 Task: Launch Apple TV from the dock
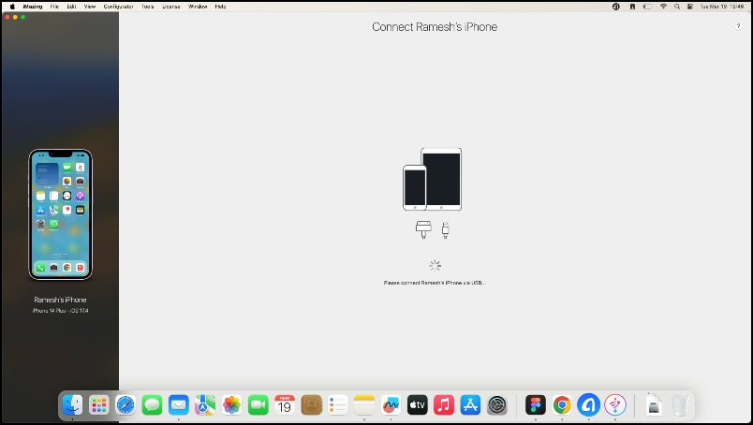(x=417, y=405)
